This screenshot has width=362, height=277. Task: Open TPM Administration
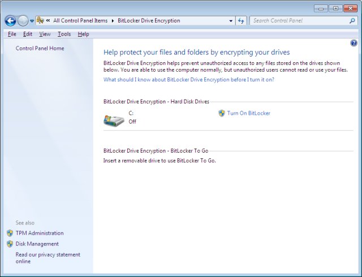coord(40,233)
